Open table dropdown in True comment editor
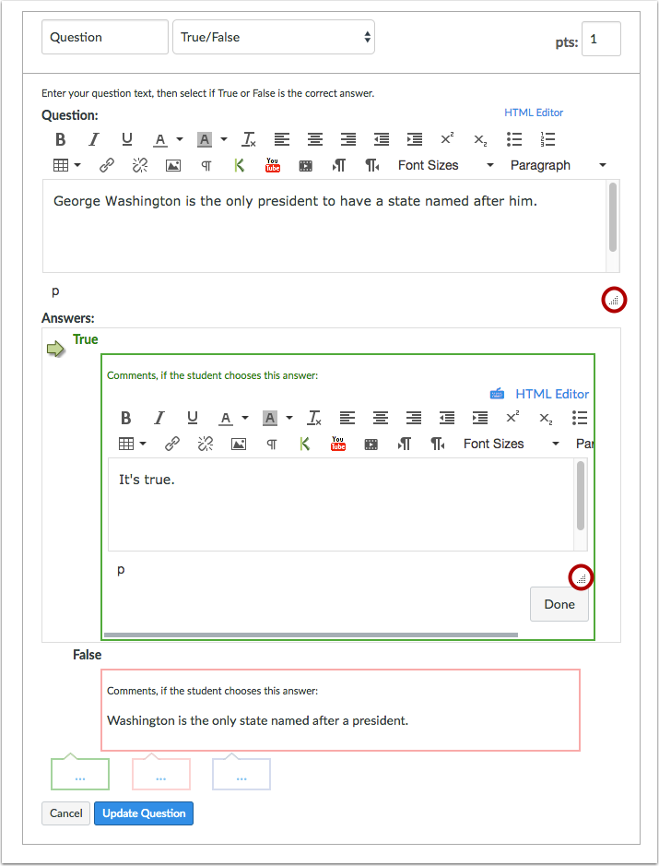Image resolution: width=659 pixels, height=866 pixels. coord(133,444)
